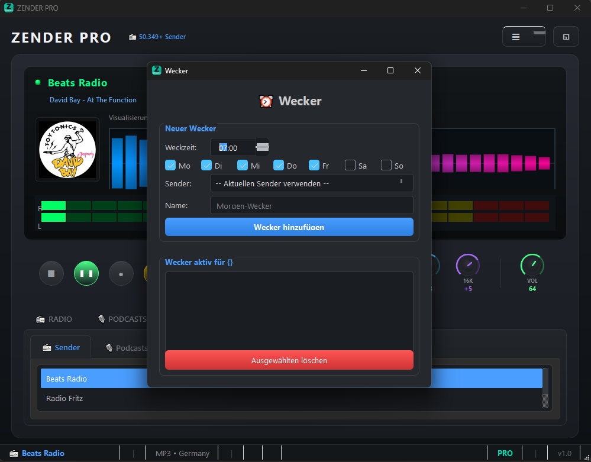Open the hamburger menu in the header

tap(516, 37)
